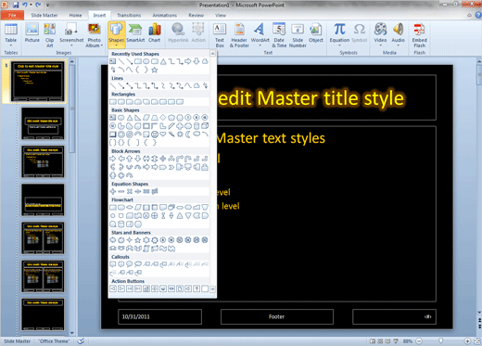Viewport: 482px width, 346px height.
Task: Click zoom in plus button
Action: 467,341
